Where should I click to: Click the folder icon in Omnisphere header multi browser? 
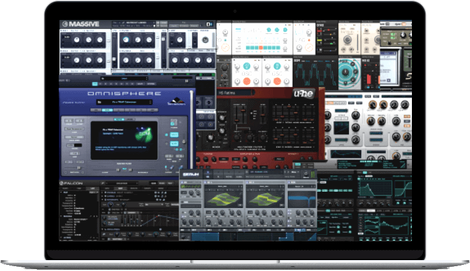coord(103,79)
